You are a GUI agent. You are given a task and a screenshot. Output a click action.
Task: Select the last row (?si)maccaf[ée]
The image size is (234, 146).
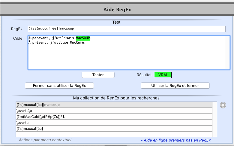click(114, 128)
